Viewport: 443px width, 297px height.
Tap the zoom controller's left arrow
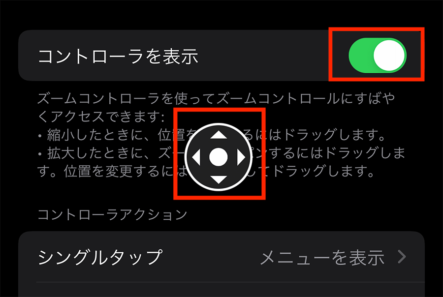point(196,157)
